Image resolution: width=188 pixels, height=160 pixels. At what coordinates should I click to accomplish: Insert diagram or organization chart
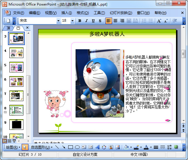point(104,147)
